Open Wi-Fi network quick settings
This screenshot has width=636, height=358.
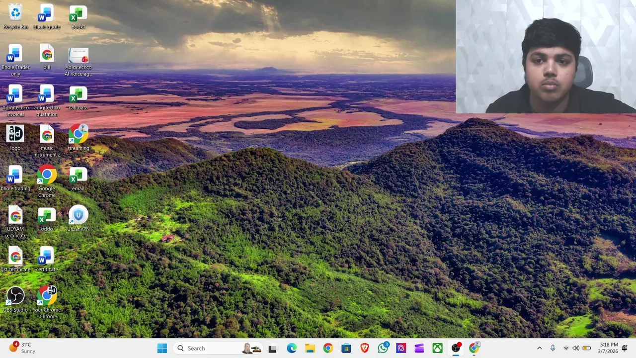tap(565, 348)
